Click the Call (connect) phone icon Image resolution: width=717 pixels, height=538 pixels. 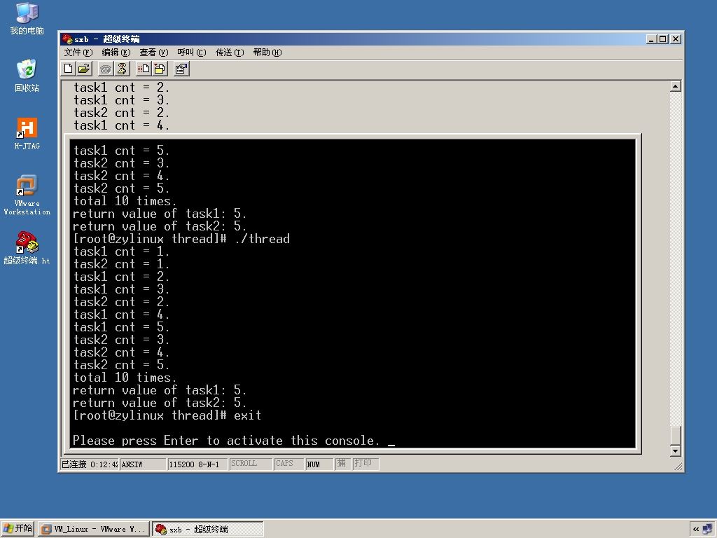tap(106, 69)
